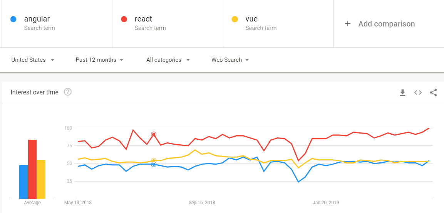Click the blue angular average bar
Screen dimensions: 444x213
(23, 182)
